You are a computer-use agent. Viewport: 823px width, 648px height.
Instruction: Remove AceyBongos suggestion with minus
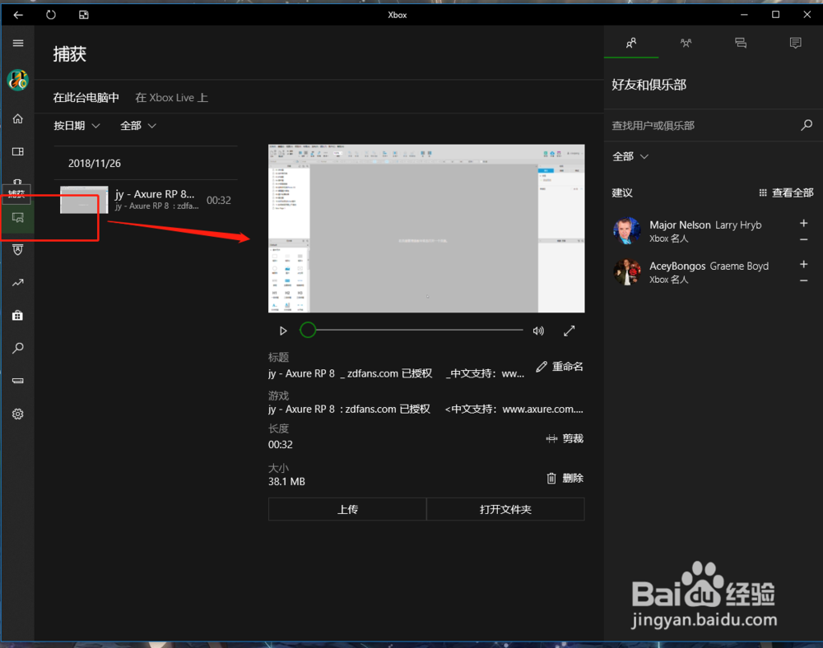tap(803, 281)
